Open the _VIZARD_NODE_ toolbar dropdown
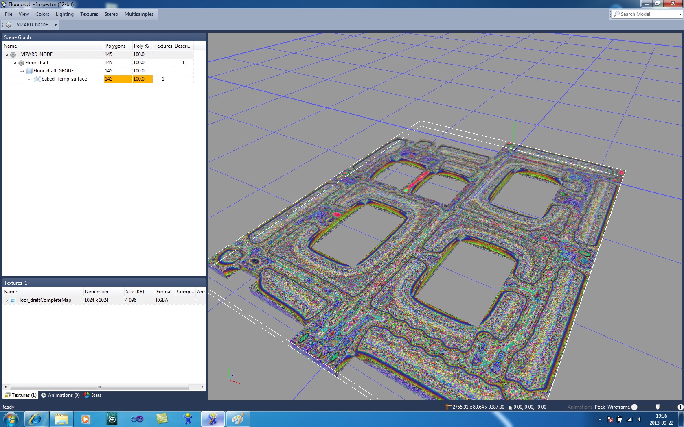Viewport: 684px width, 427px height. (55, 25)
